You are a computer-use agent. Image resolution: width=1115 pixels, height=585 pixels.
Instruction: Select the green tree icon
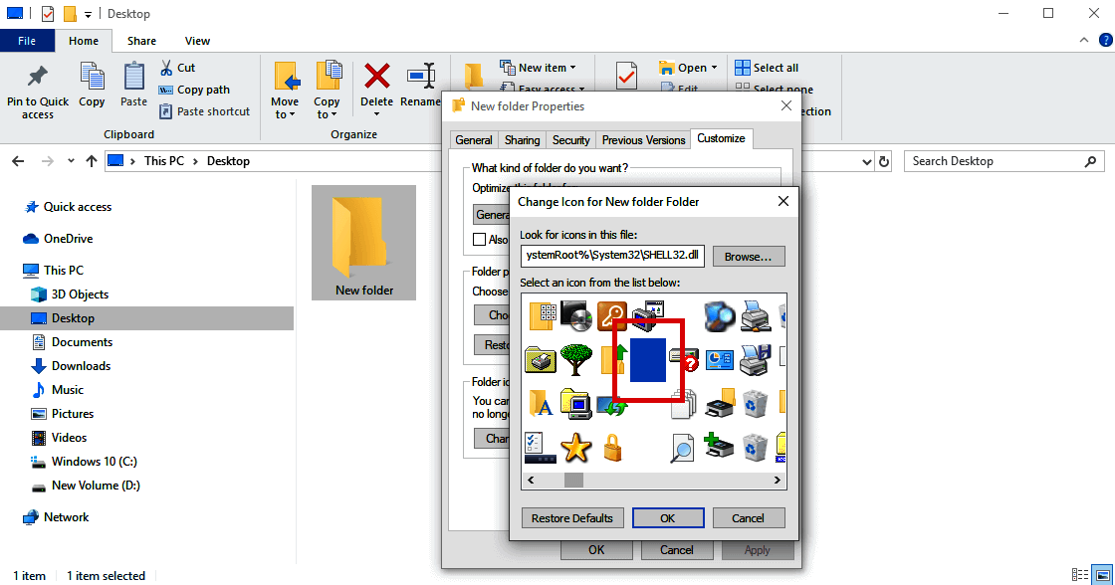pyautogui.click(x=575, y=358)
